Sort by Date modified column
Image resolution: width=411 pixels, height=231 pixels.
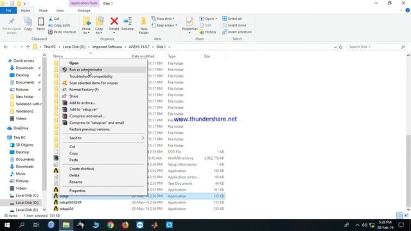click(x=143, y=56)
